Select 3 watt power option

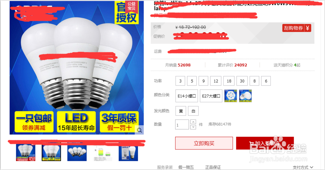pyautogui.click(x=180, y=81)
